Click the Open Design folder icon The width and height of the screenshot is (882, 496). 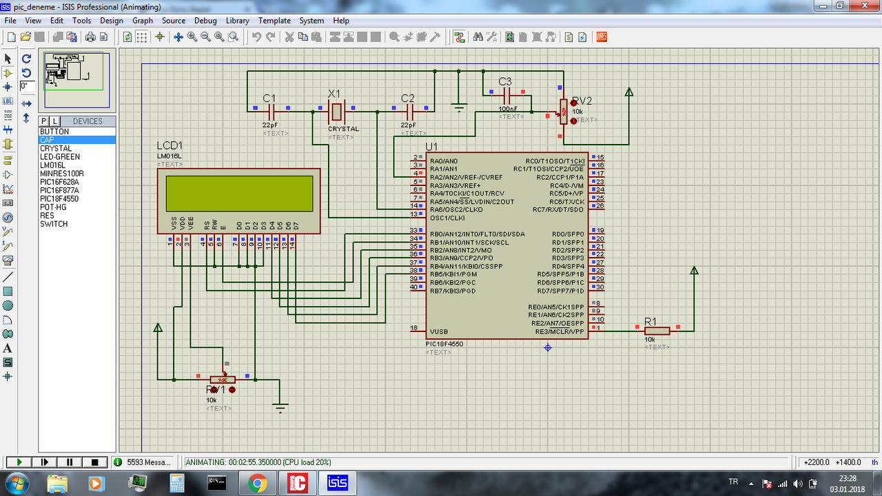[x=25, y=37]
